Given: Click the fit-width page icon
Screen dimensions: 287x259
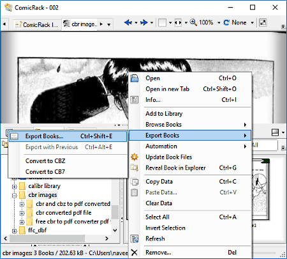Looking at the screenshot, I should click(x=178, y=22).
